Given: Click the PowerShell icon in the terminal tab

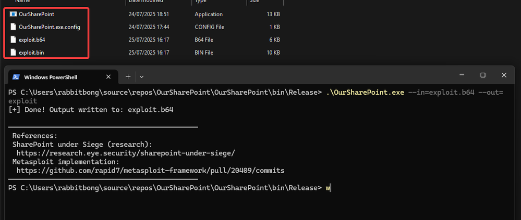Looking at the screenshot, I should click(16, 77).
